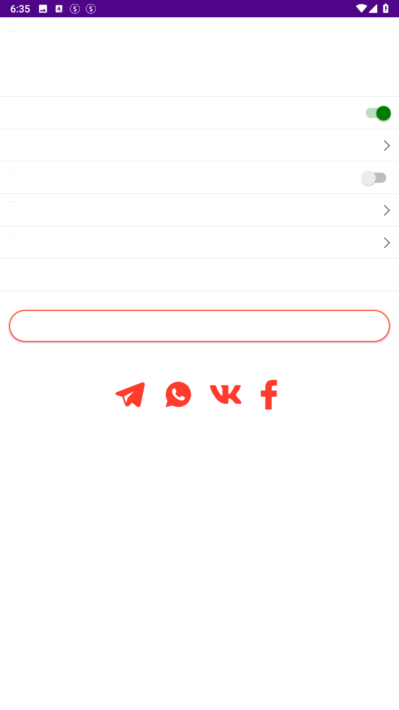Tap the 6:35 clock in status bar
Image resolution: width=399 pixels, height=710 pixels.
click(x=20, y=9)
